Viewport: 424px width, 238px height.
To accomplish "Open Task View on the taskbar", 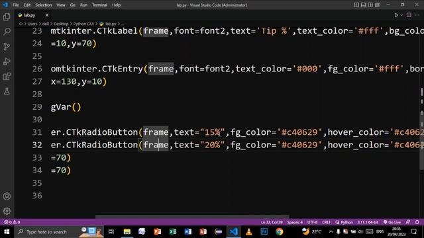I will (x=111, y=231).
